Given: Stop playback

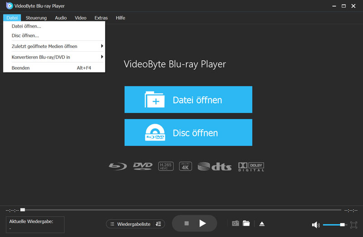Looking at the screenshot, I should [x=186, y=223].
